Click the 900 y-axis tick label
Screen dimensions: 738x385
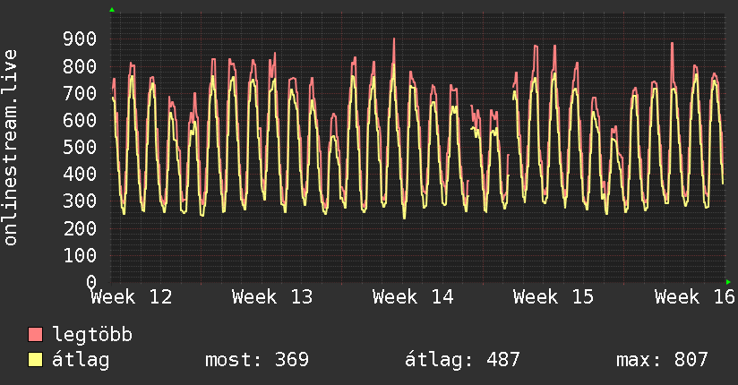pyautogui.click(x=80, y=39)
